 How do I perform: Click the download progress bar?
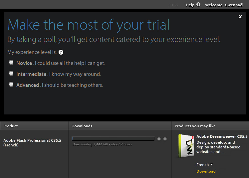[113, 139]
